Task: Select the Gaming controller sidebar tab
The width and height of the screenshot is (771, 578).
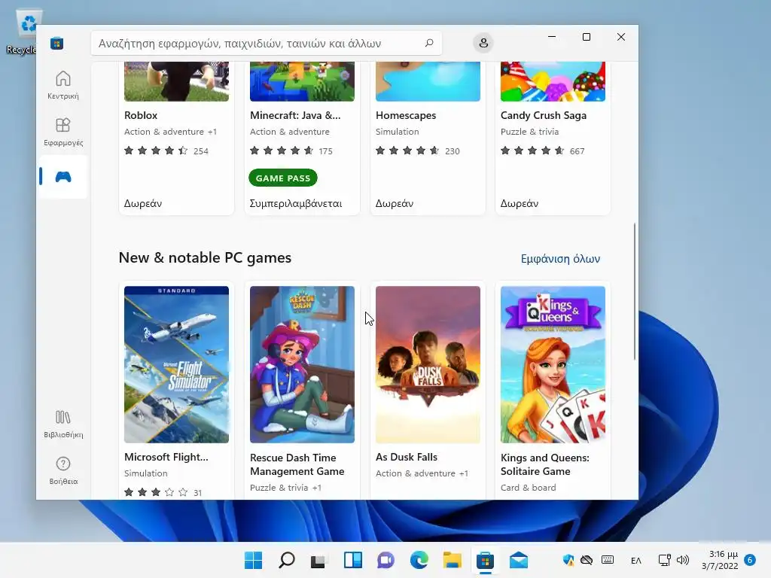Action: click(x=63, y=177)
